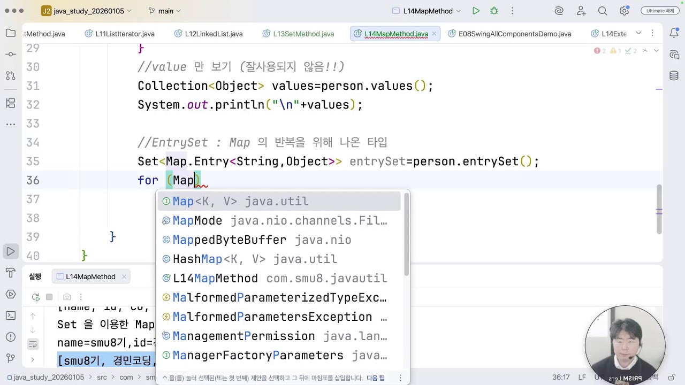Open the Notifications bell

pos(674,33)
